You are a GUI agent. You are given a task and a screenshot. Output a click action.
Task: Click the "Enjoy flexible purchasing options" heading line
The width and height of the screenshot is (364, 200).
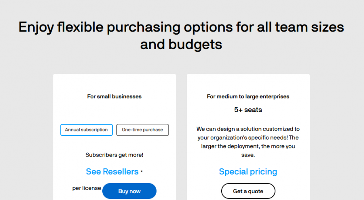[181, 27]
